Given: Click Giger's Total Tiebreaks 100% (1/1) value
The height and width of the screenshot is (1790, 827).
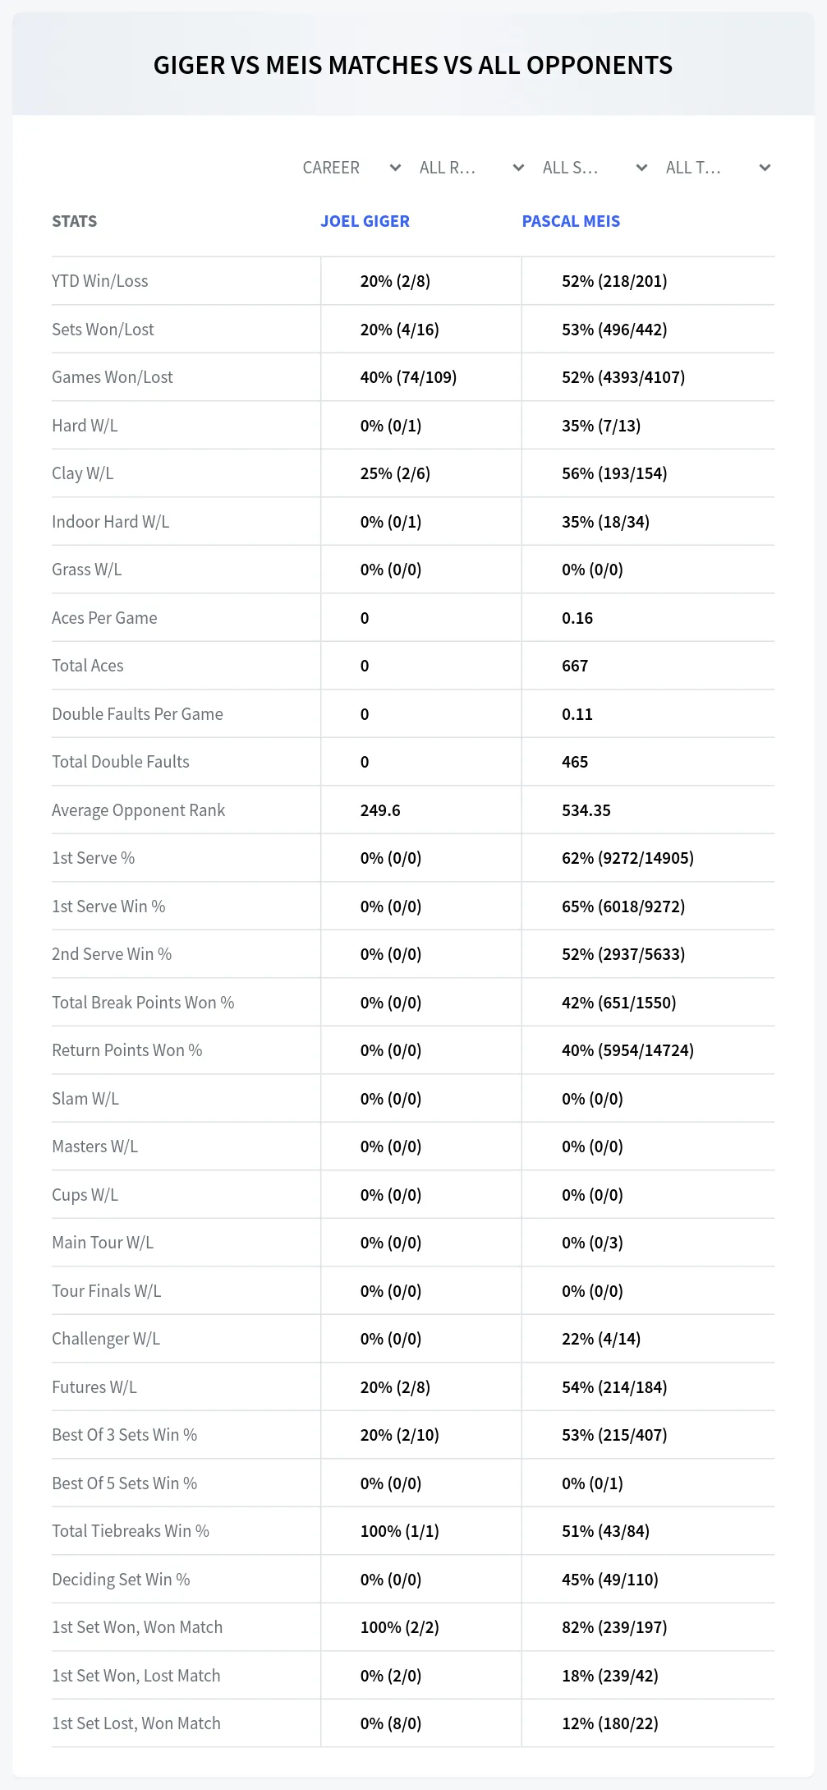Looking at the screenshot, I should [x=400, y=1531].
